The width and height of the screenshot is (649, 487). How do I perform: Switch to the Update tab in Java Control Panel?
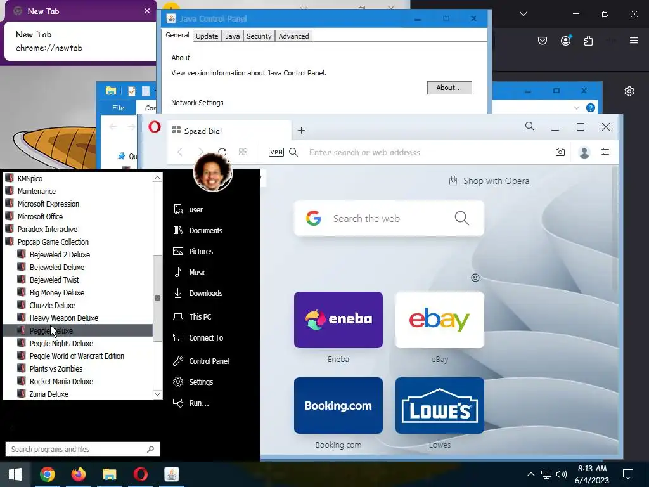pos(207,36)
